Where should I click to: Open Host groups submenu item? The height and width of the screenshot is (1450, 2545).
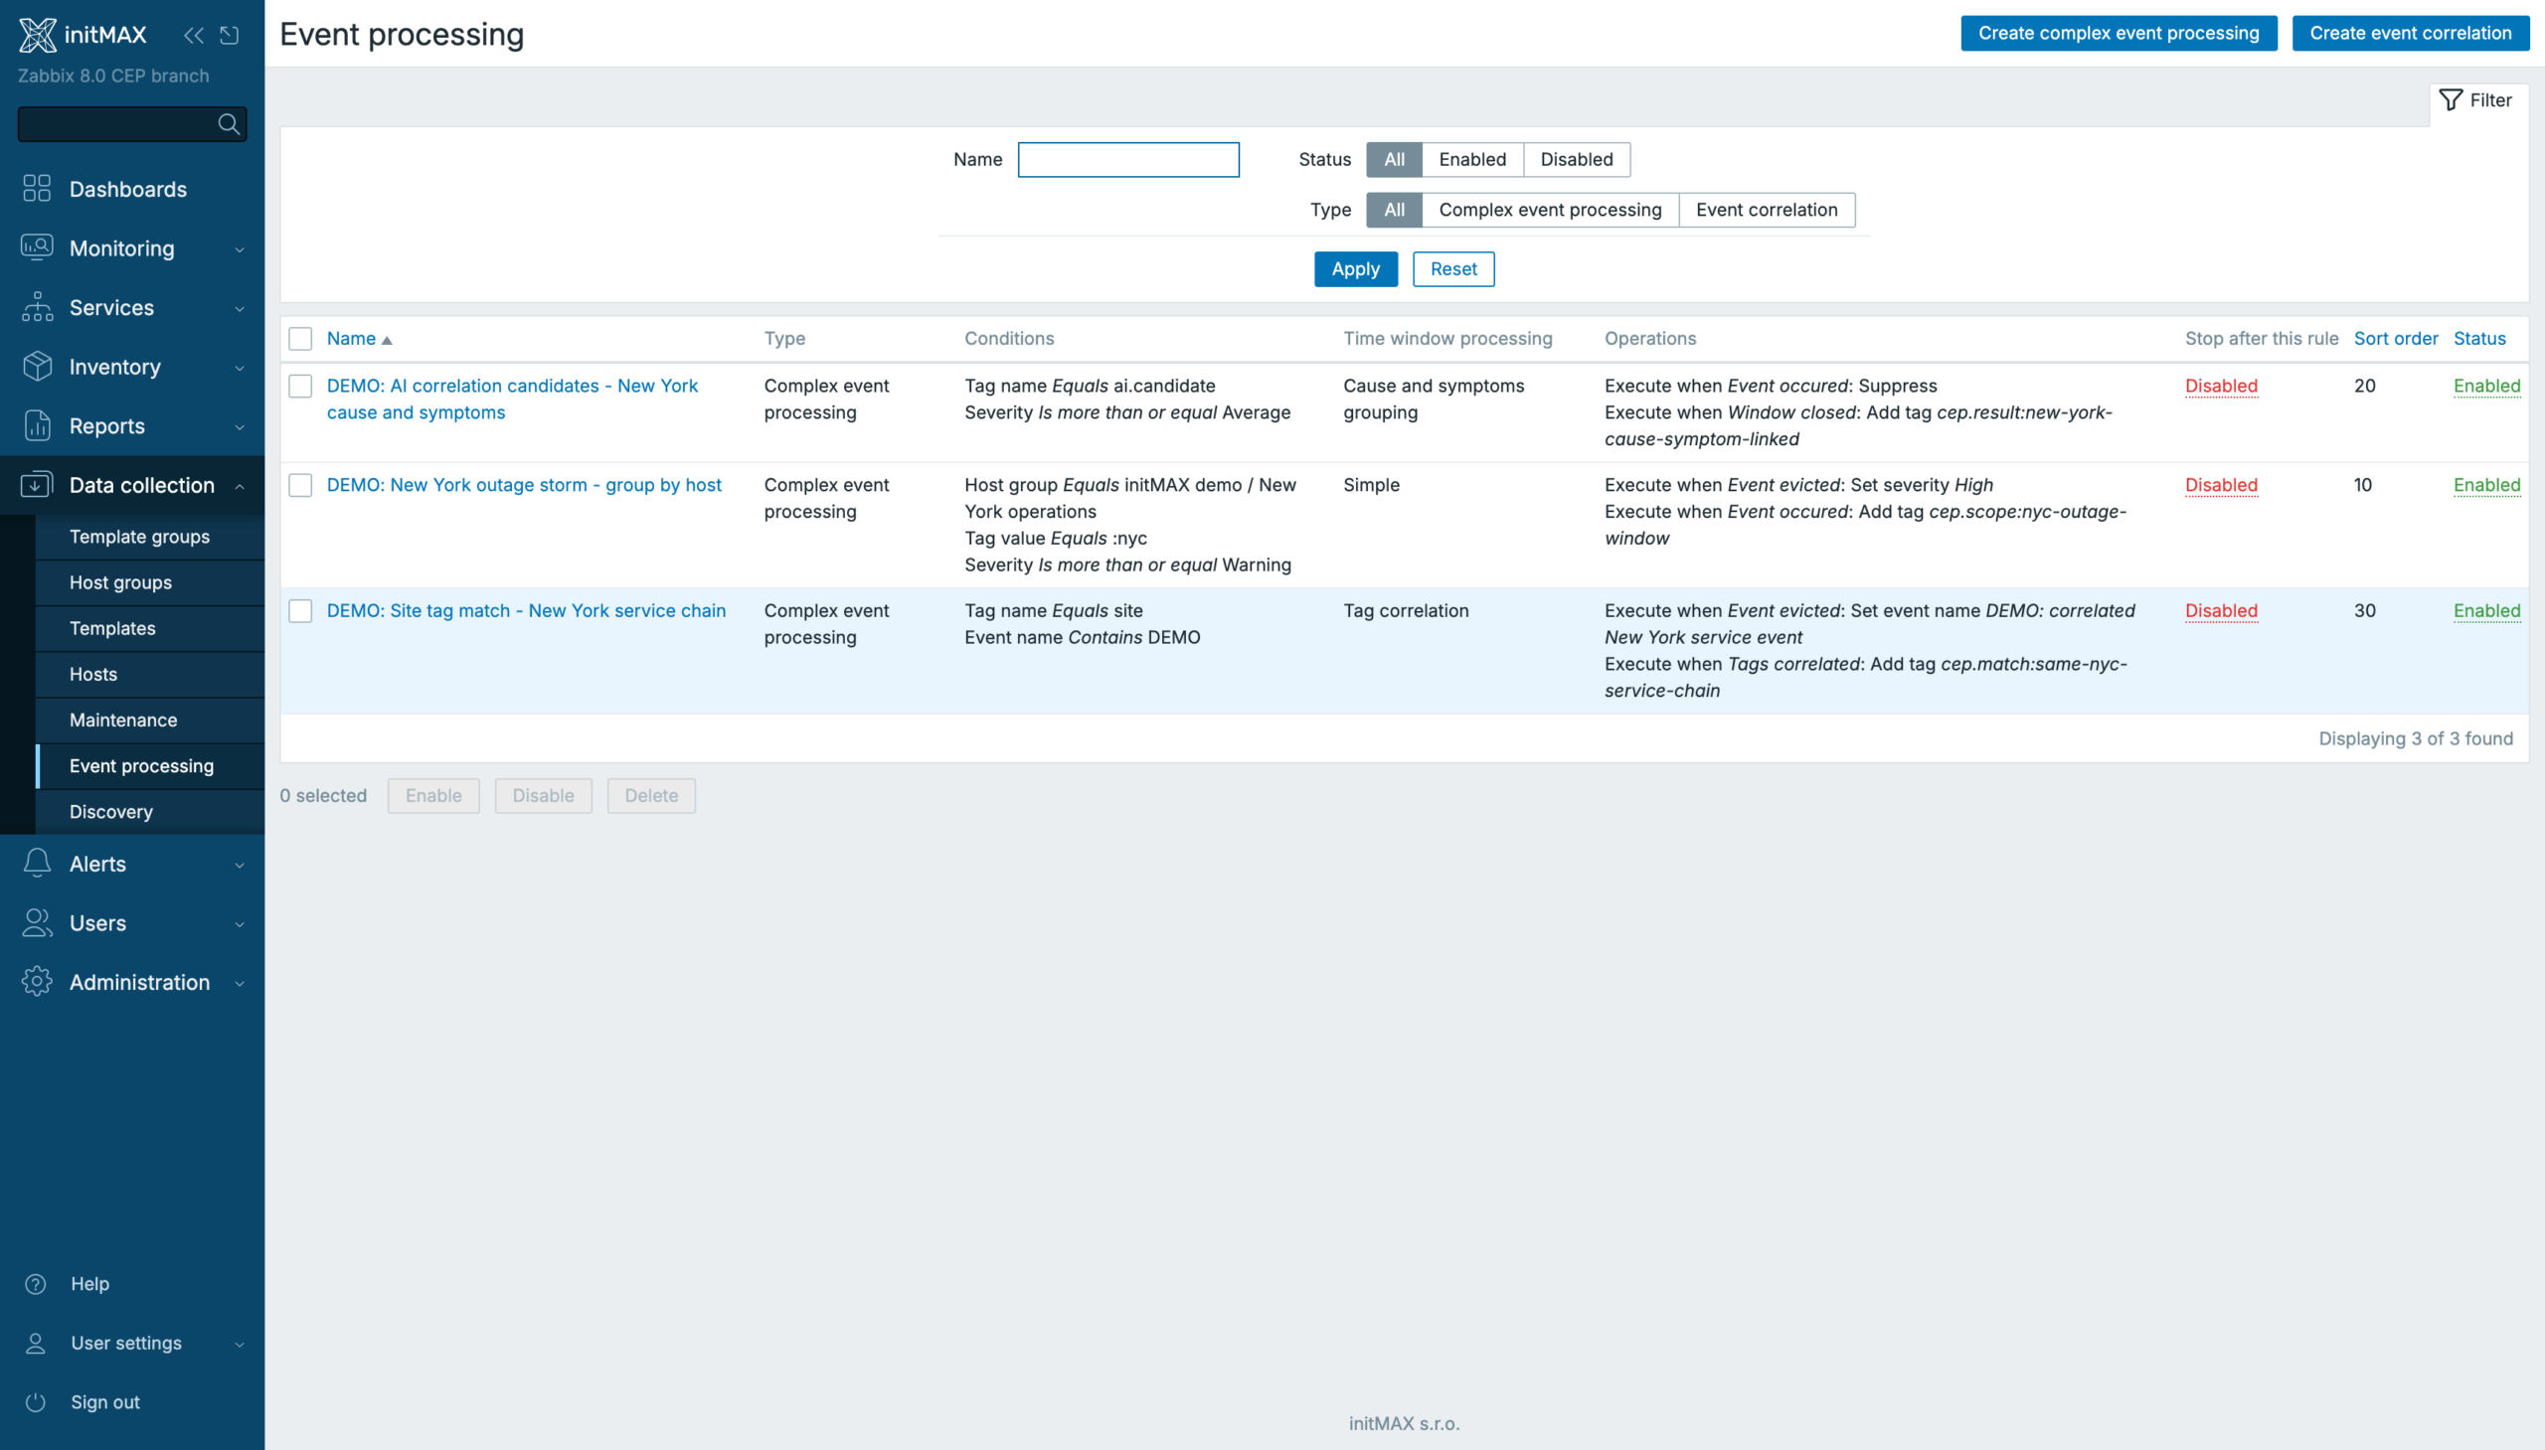(150, 582)
